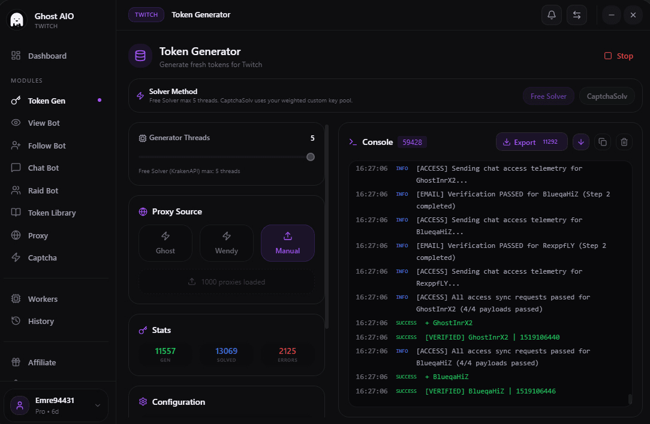
Task: Click the 'Verification PASSED for BlueqaHiZ' log line
Action: coord(513,200)
